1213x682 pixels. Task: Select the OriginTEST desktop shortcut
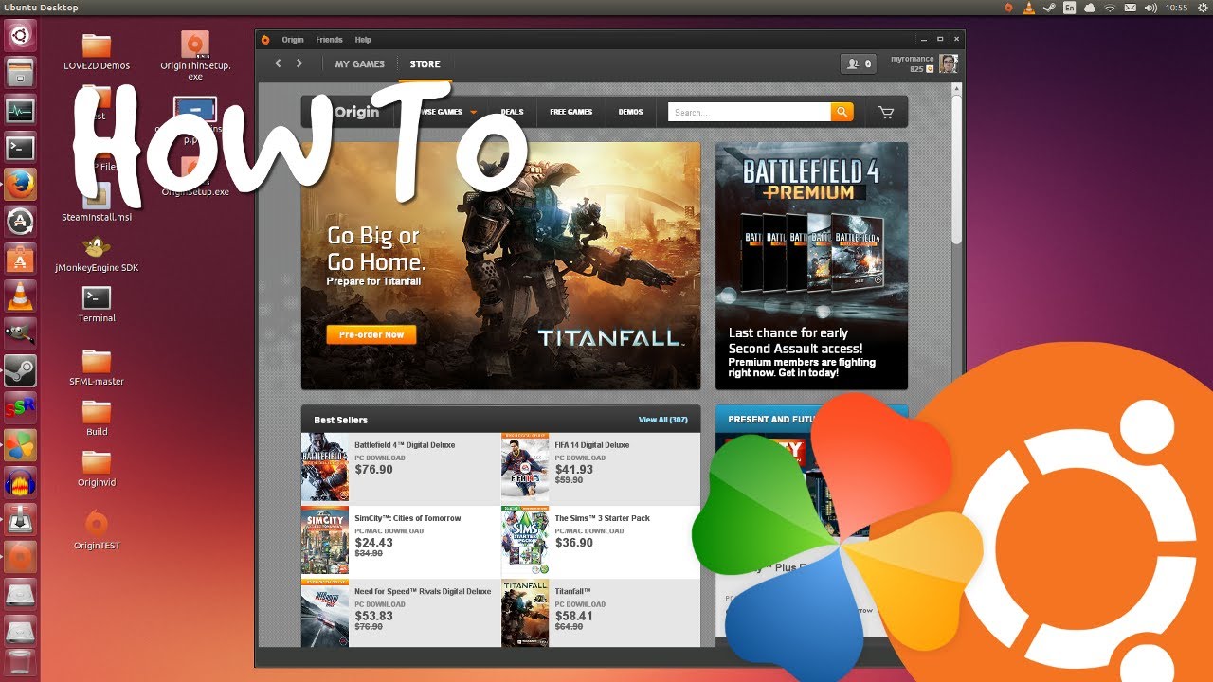[x=97, y=530]
